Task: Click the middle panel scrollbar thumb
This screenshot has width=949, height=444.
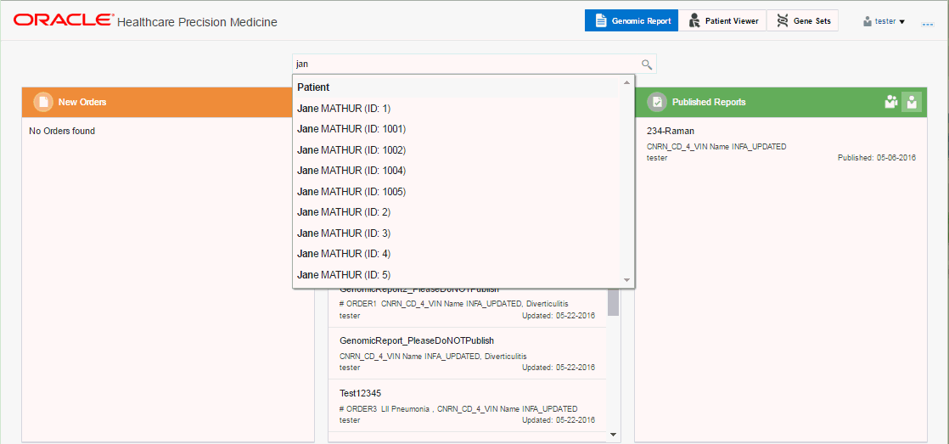Action: [x=613, y=302]
